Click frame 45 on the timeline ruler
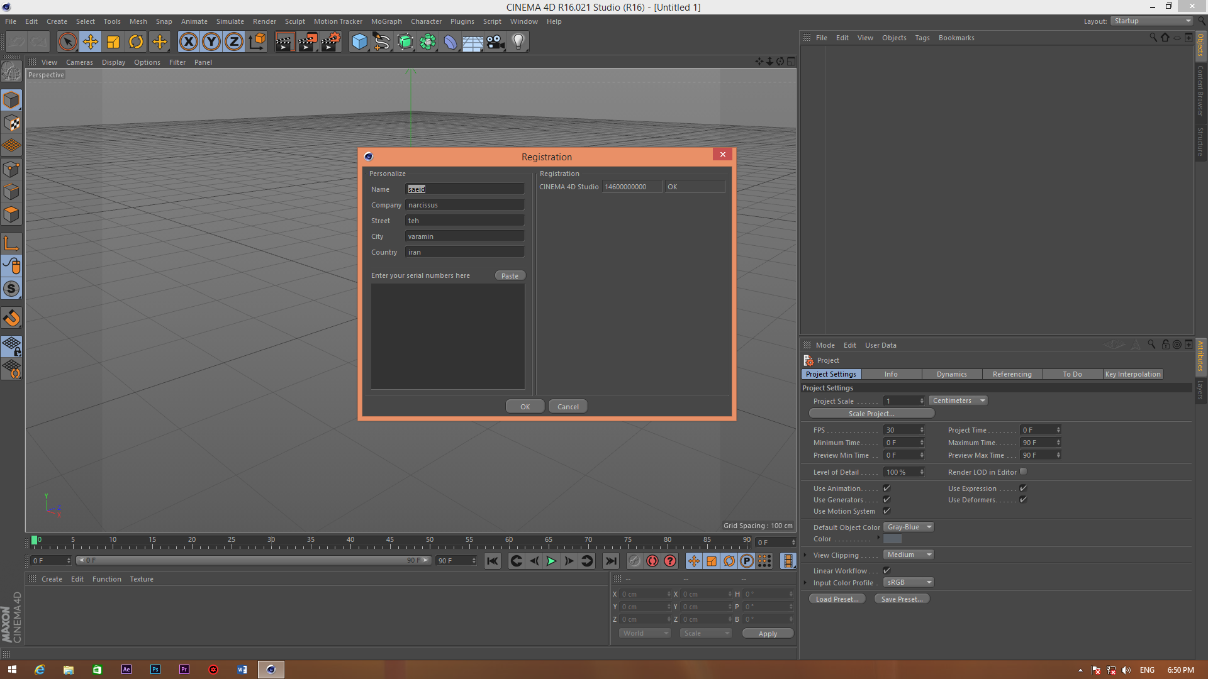1208x679 pixels. [390, 541]
